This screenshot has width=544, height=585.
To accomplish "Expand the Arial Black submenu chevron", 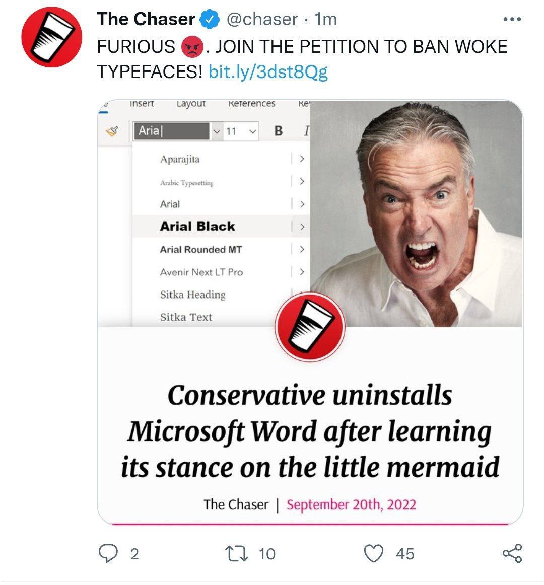I will pos(302,227).
